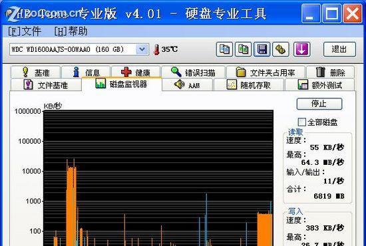Click the read maximum value 64.3 MB/秒
Viewport: 366px width, 246px height.
(x=322, y=162)
